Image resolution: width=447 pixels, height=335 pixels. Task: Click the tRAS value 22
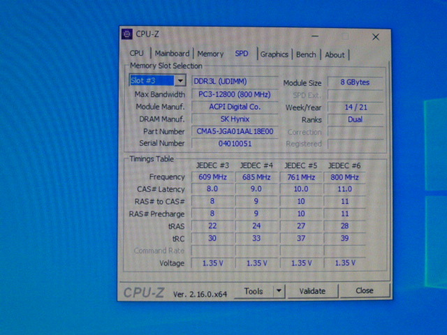point(212,226)
